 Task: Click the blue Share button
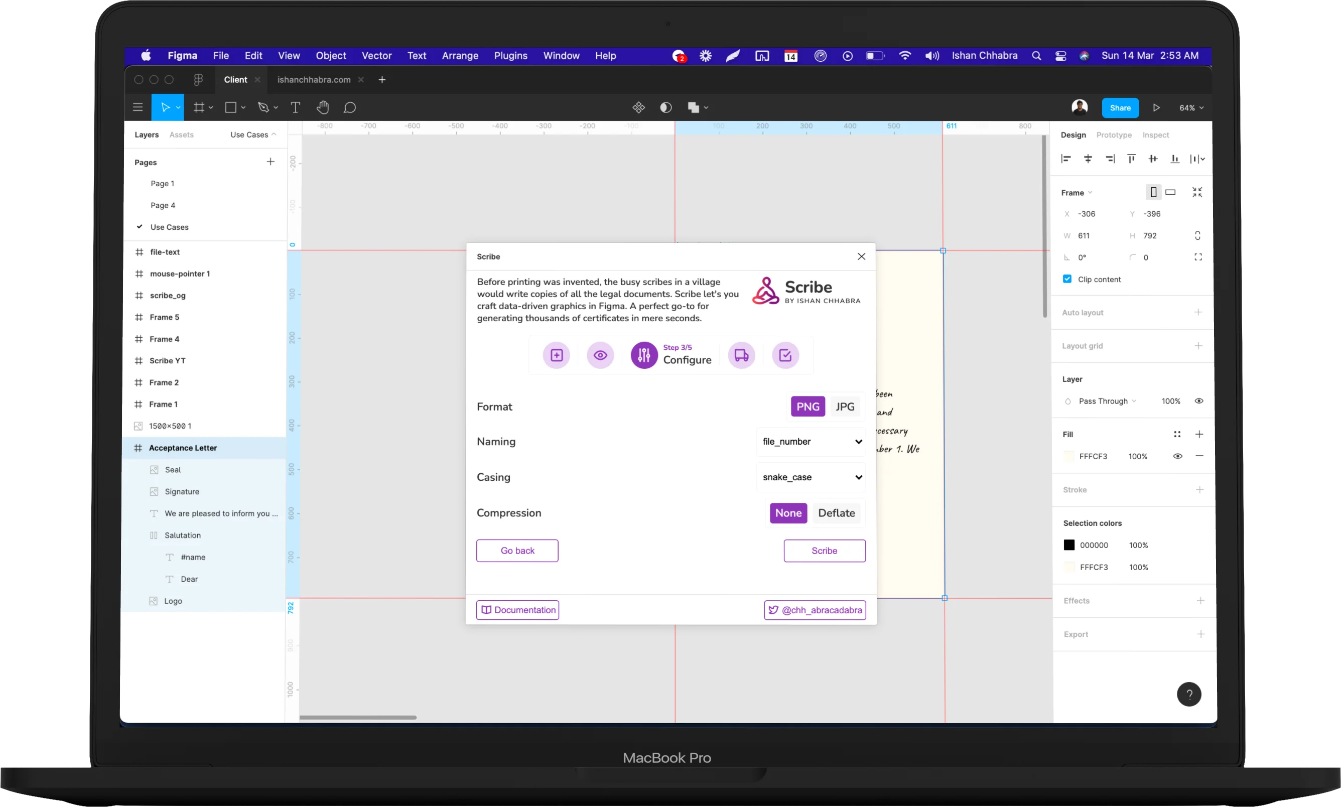(1120, 108)
